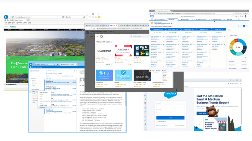Reload the Google Docs page in Chrome
The height and width of the screenshot is (141, 252).
[x=92, y=28]
